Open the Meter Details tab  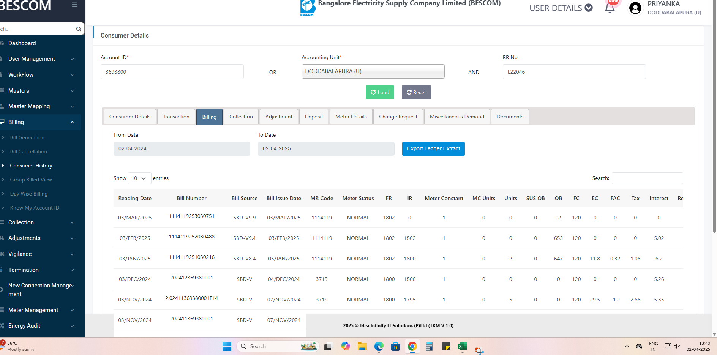pos(351,117)
